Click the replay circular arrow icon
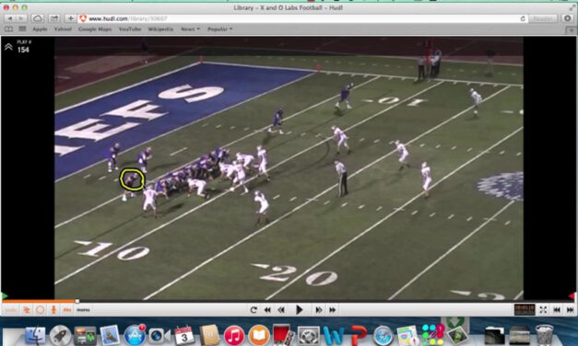Image resolution: width=578 pixels, height=346 pixels. [254, 310]
